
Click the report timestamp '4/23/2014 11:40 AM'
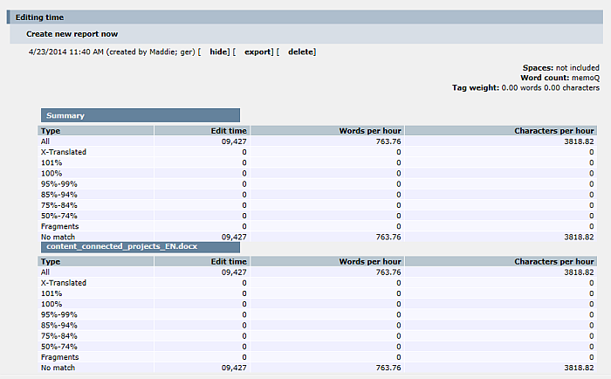[x=66, y=52]
